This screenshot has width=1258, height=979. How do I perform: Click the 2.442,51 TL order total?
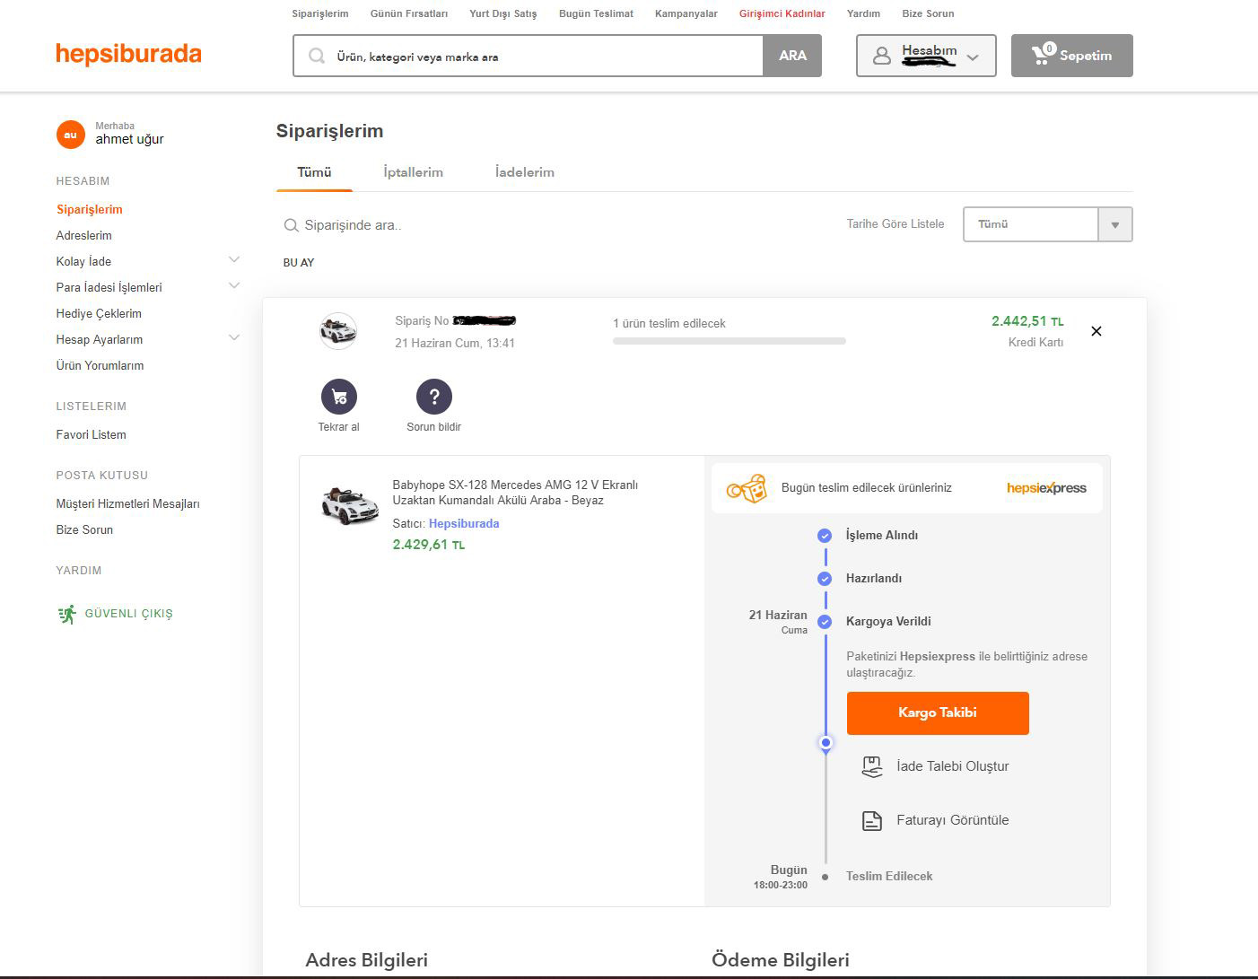tap(1027, 321)
